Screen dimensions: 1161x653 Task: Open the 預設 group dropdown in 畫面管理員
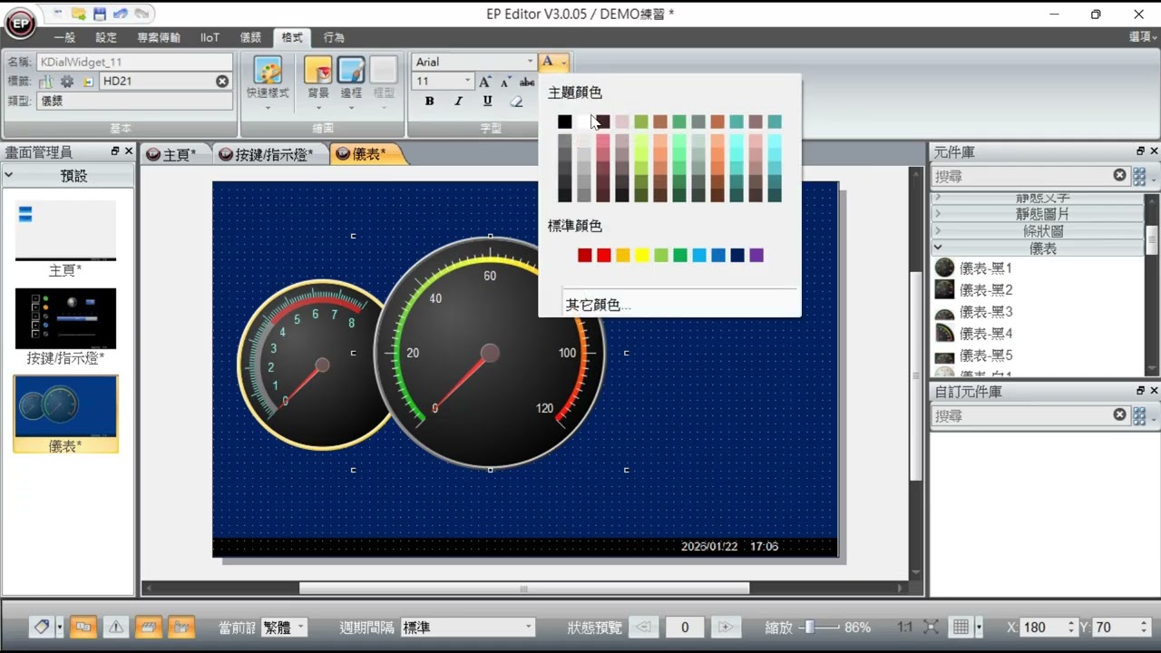[68, 175]
